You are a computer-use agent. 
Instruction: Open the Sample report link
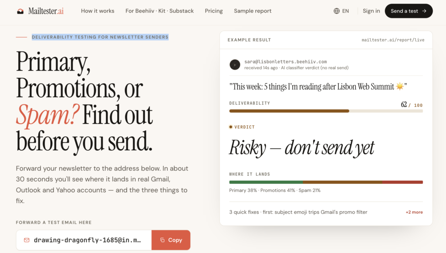click(x=253, y=11)
